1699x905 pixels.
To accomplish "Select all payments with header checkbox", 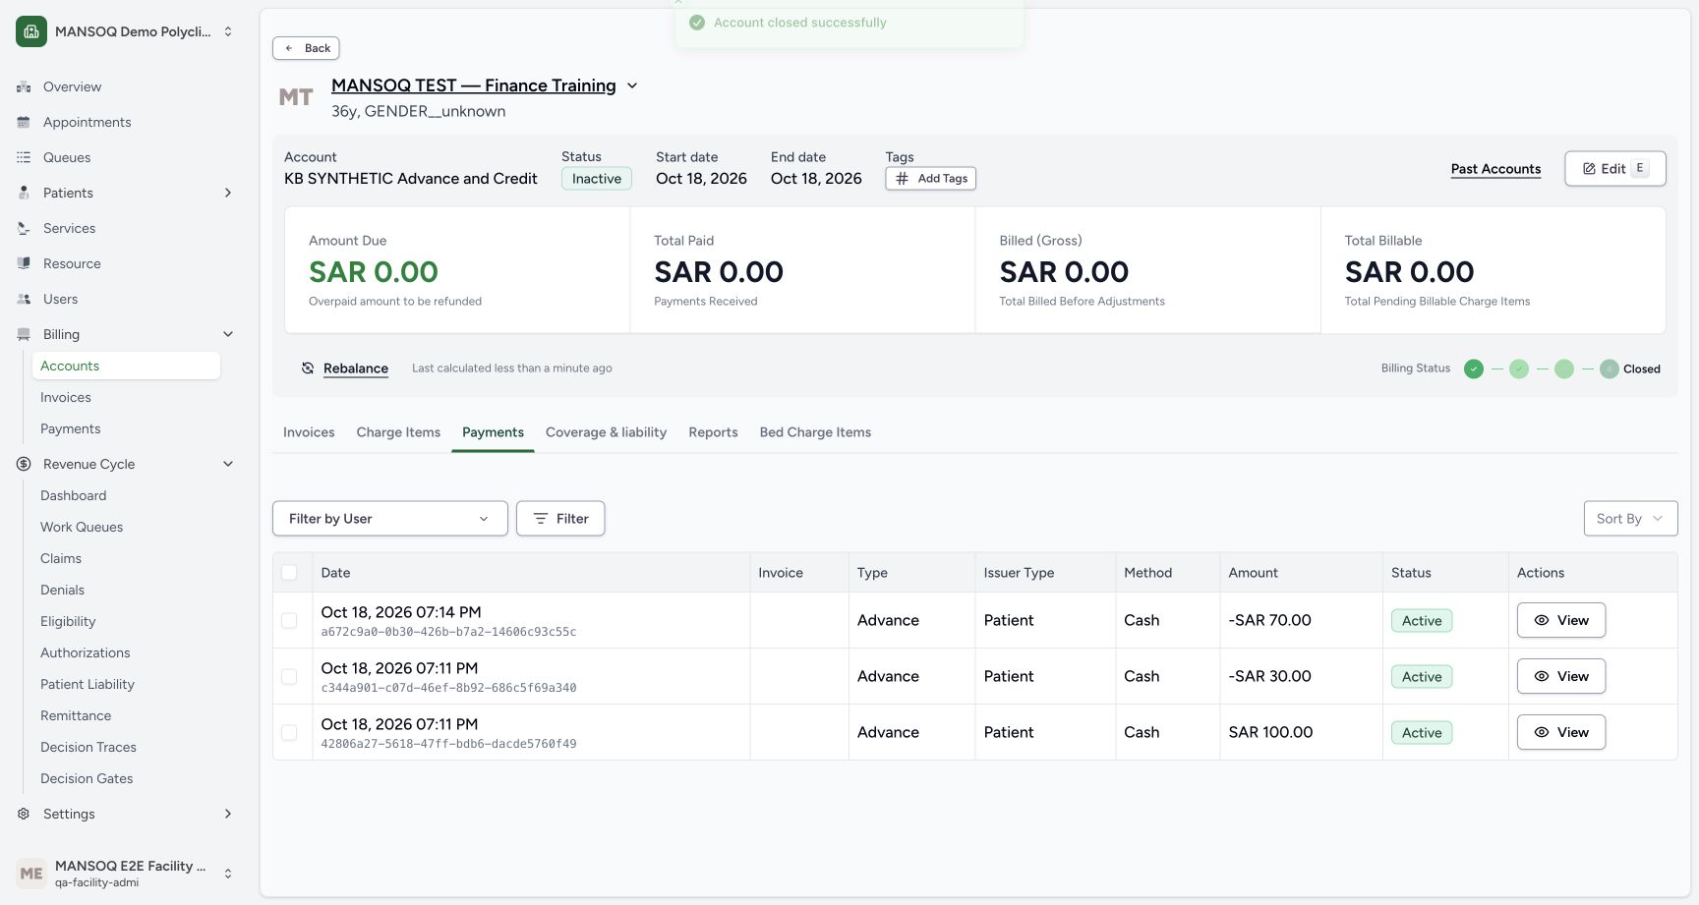I will coord(289,573).
